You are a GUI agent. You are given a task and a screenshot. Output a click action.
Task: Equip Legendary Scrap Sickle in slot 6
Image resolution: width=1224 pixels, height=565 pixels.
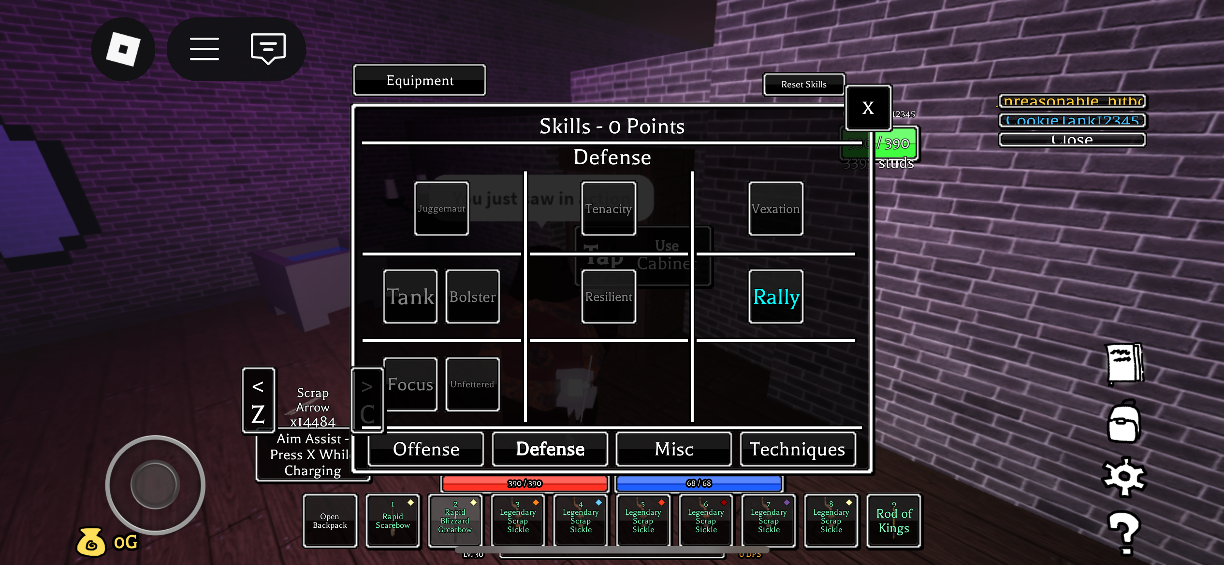click(x=706, y=521)
